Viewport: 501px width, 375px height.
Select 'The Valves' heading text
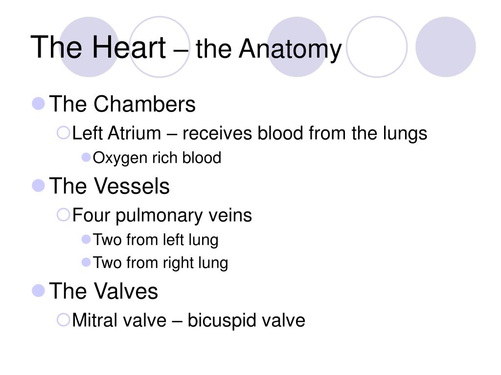104,291
